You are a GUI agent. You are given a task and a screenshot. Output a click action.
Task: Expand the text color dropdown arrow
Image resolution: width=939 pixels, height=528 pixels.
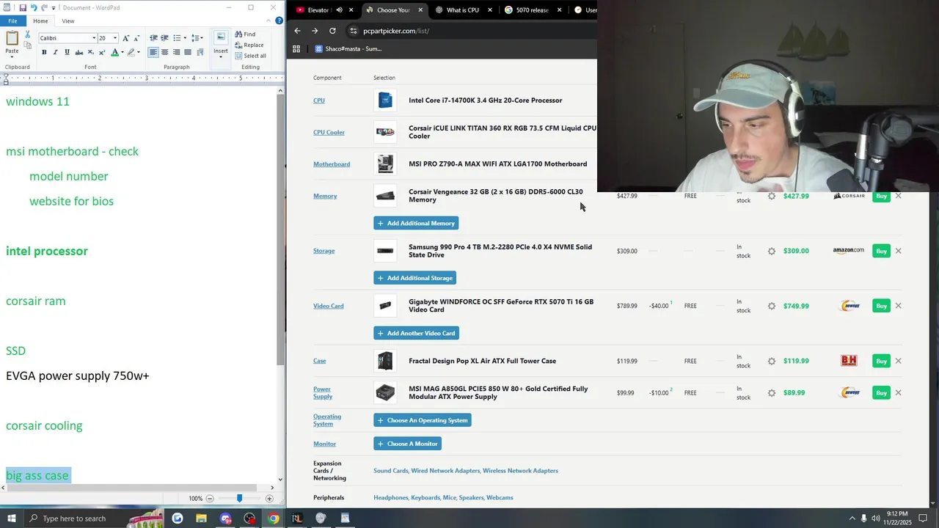122,52
